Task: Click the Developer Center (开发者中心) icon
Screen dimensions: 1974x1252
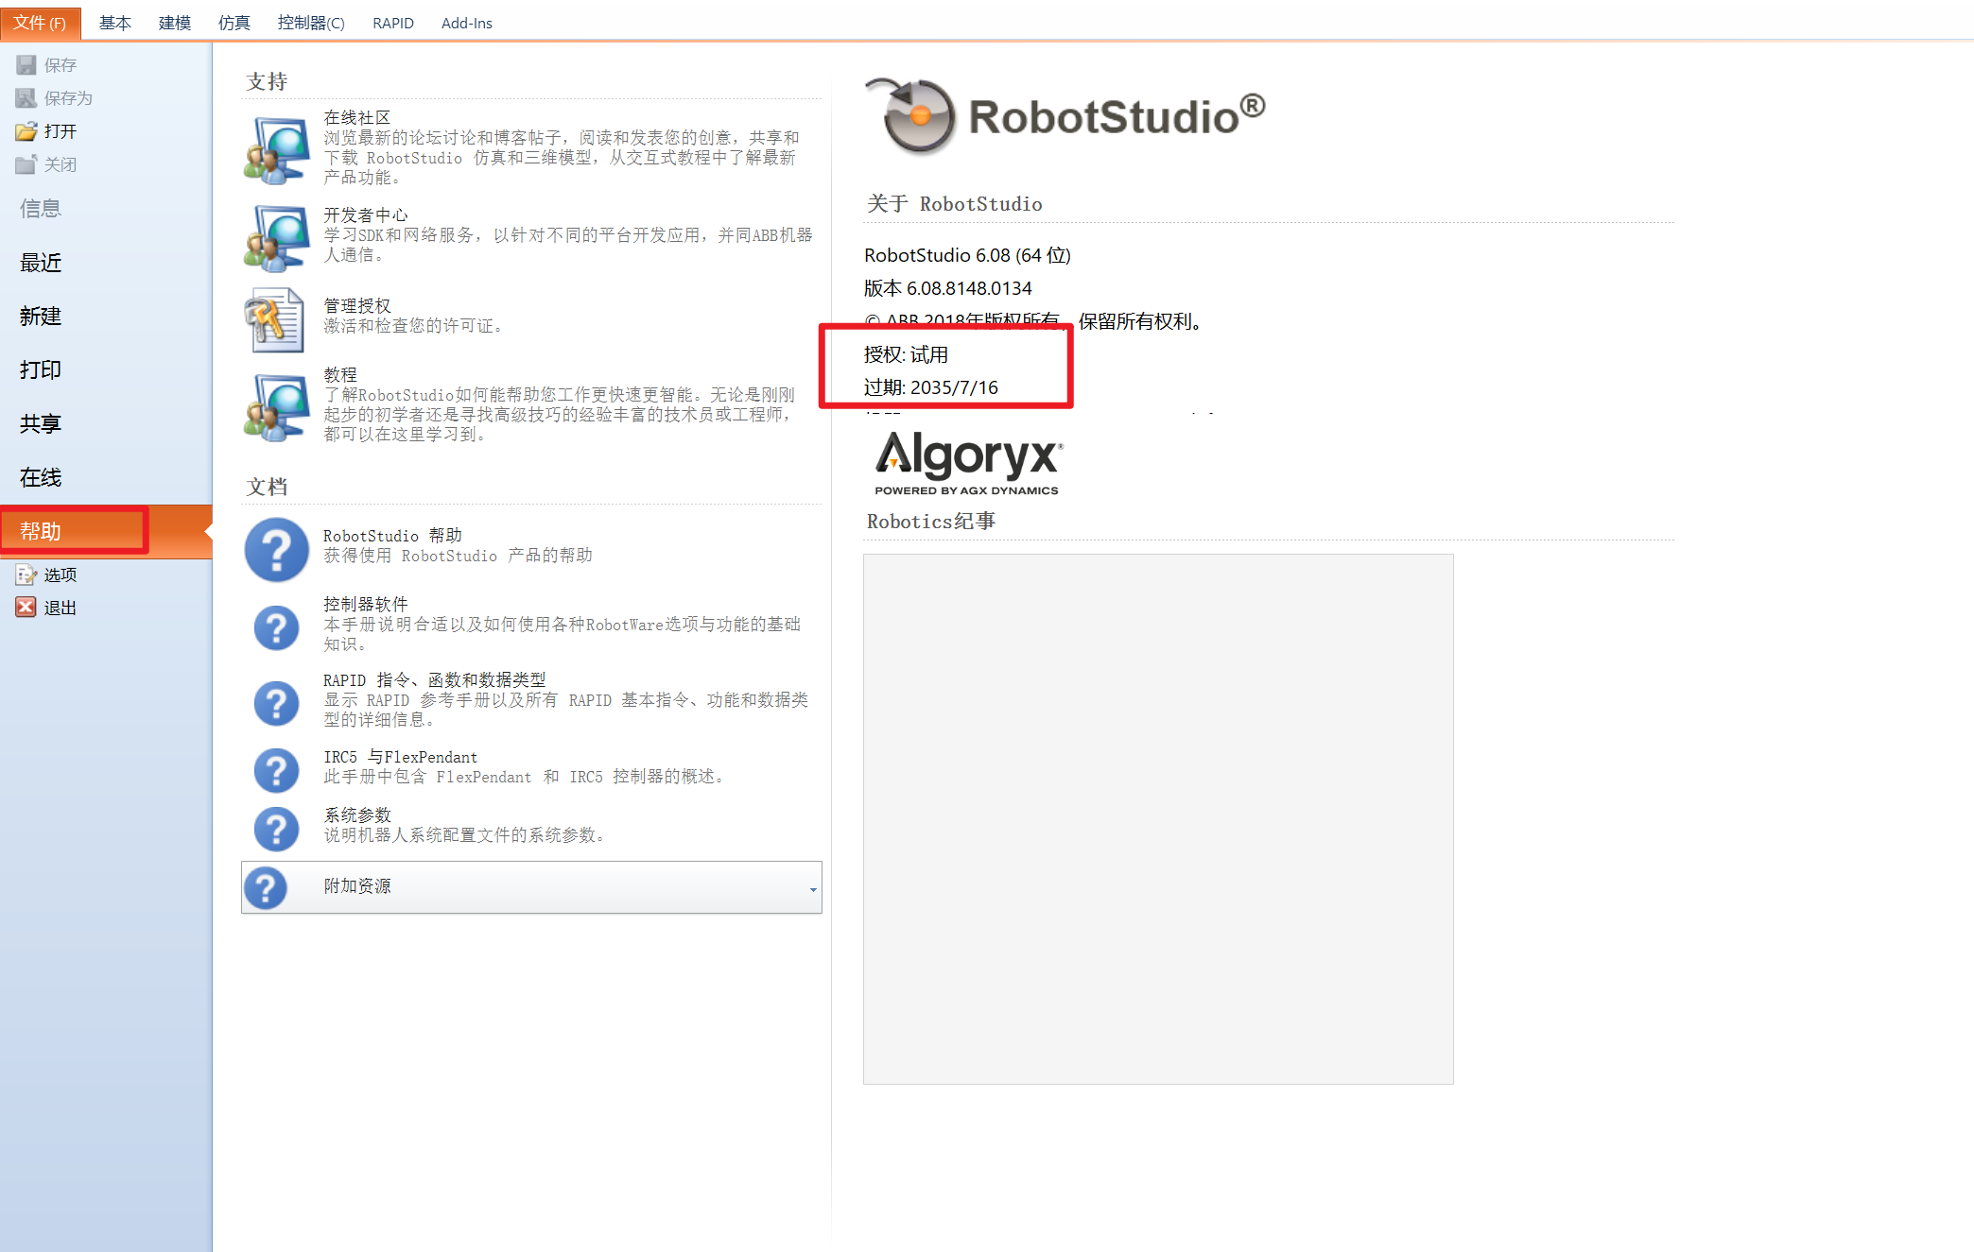Action: pyautogui.click(x=276, y=239)
